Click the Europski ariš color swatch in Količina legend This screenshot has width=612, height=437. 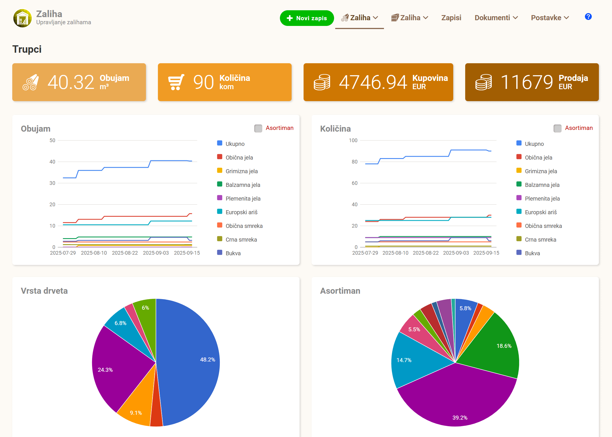[x=519, y=212]
